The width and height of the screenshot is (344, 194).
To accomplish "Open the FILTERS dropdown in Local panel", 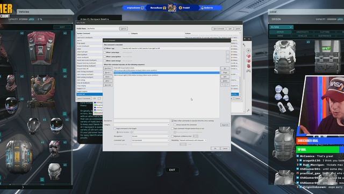I will click(x=281, y=27).
